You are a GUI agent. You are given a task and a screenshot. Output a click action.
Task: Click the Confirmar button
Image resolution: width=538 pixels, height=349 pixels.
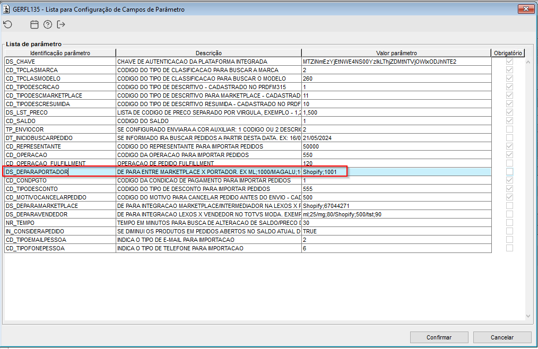tap(439, 337)
